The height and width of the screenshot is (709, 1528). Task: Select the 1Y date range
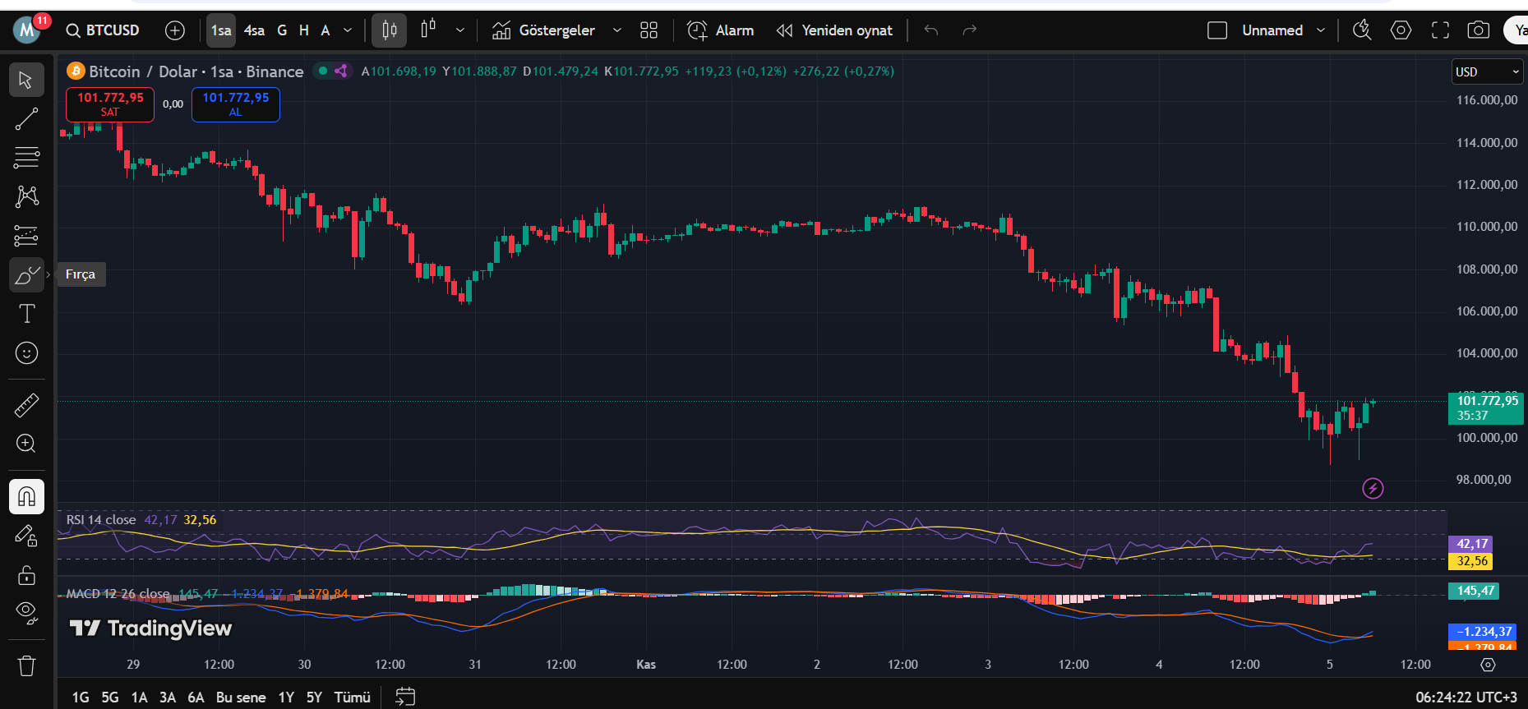coord(286,697)
